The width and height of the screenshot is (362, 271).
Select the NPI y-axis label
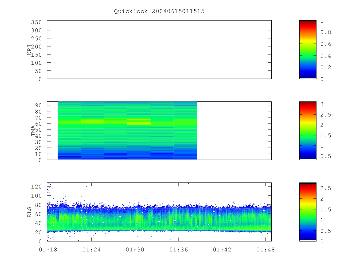(x=30, y=50)
